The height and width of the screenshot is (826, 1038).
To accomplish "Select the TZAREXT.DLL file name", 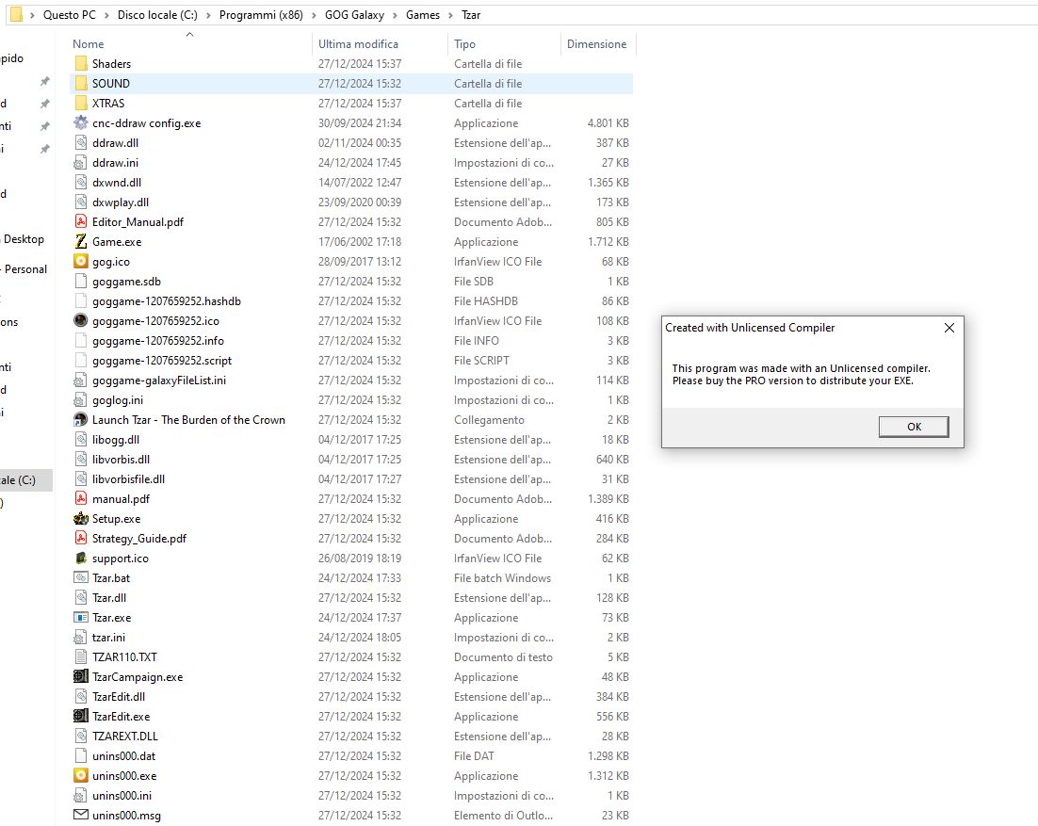I will [x=125, y=737].
